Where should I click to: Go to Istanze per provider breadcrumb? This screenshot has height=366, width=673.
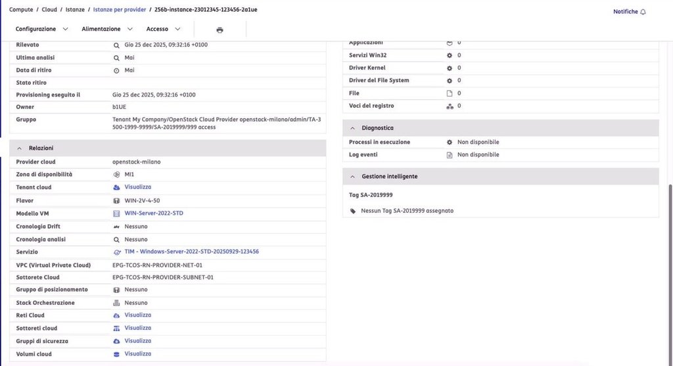pyautogui.click(x=120, y=10)
